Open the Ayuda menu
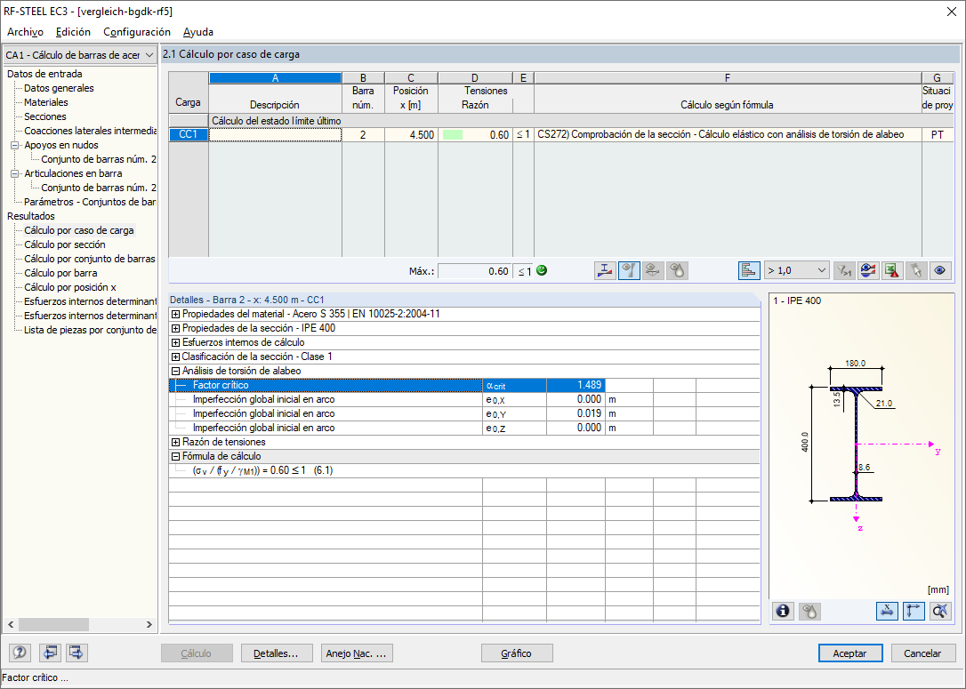Screen dimensions: 966x689 pyautogui.click(x=198, y=32)
